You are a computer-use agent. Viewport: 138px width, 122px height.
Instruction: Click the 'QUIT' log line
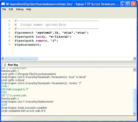(x=4, y=105)
